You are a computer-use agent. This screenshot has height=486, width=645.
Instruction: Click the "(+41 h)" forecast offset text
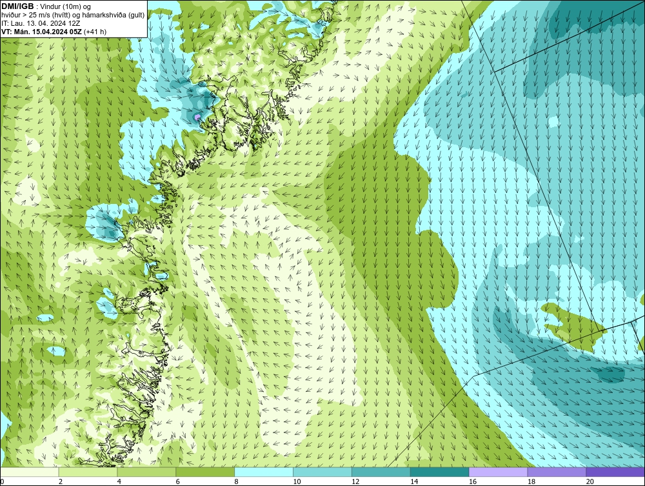[x=95, y=31]
